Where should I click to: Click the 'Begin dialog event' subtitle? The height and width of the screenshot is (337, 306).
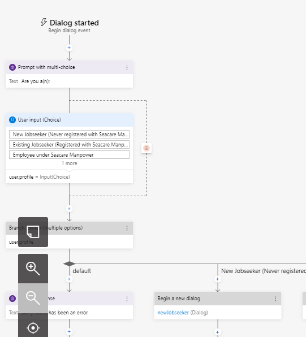click(x=69, y=31)
